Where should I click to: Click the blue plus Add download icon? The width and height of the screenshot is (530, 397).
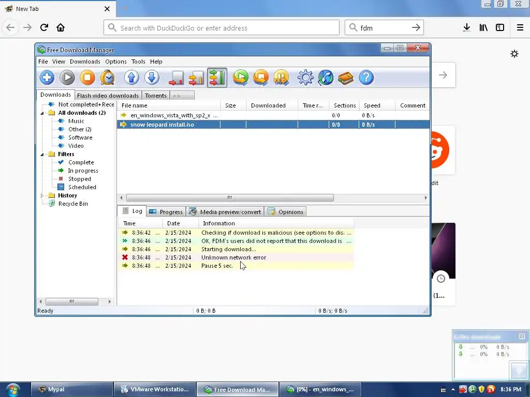47,78
